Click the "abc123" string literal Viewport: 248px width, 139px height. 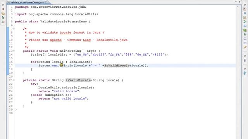98,54
